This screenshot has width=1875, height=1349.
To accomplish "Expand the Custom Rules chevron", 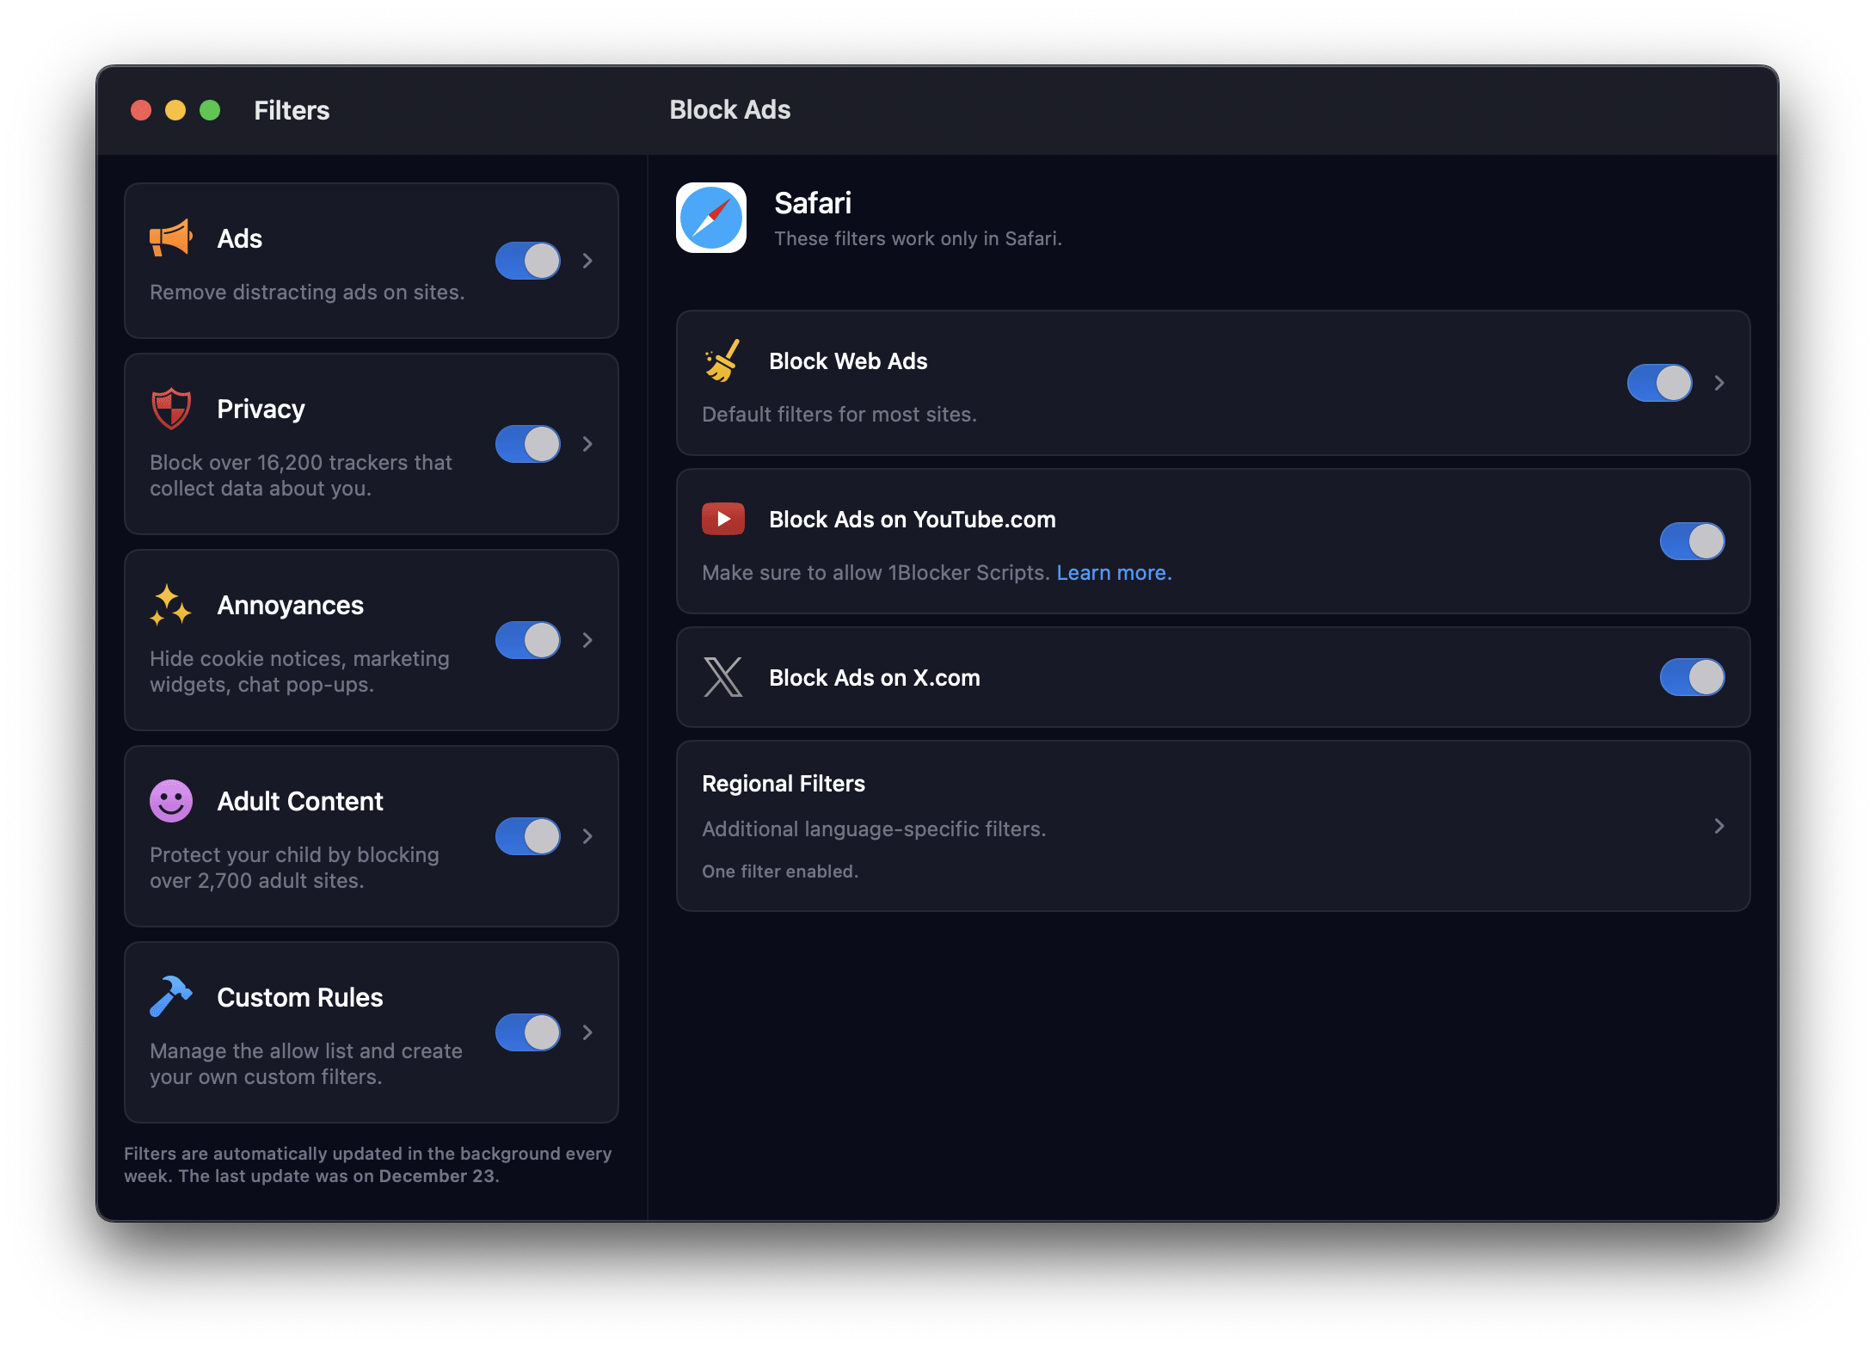I will pyautogui.click(x=587, y=1032).
